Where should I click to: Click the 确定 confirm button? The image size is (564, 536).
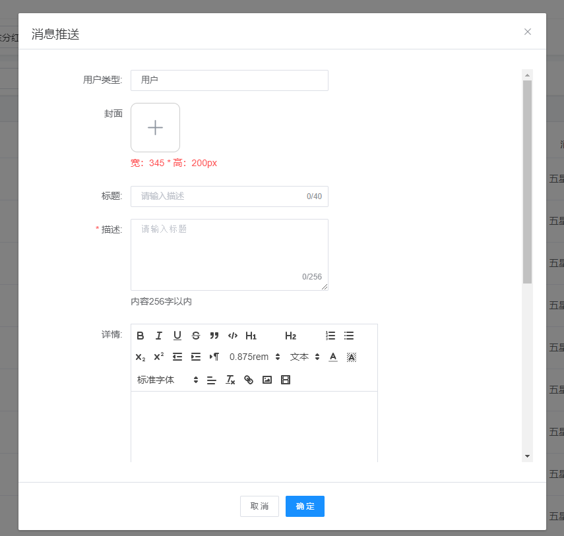pos(305,506)
